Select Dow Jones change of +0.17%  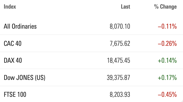pos(167,78)
